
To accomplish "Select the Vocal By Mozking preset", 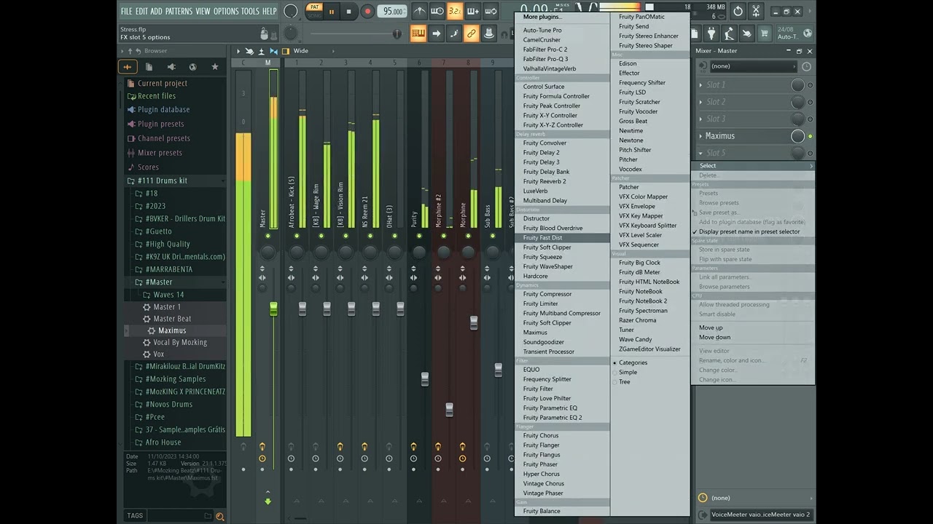I will 180,343.
